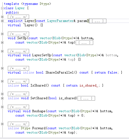Expand the plus icon beside the comment above Reshape

tap(2, 107)
